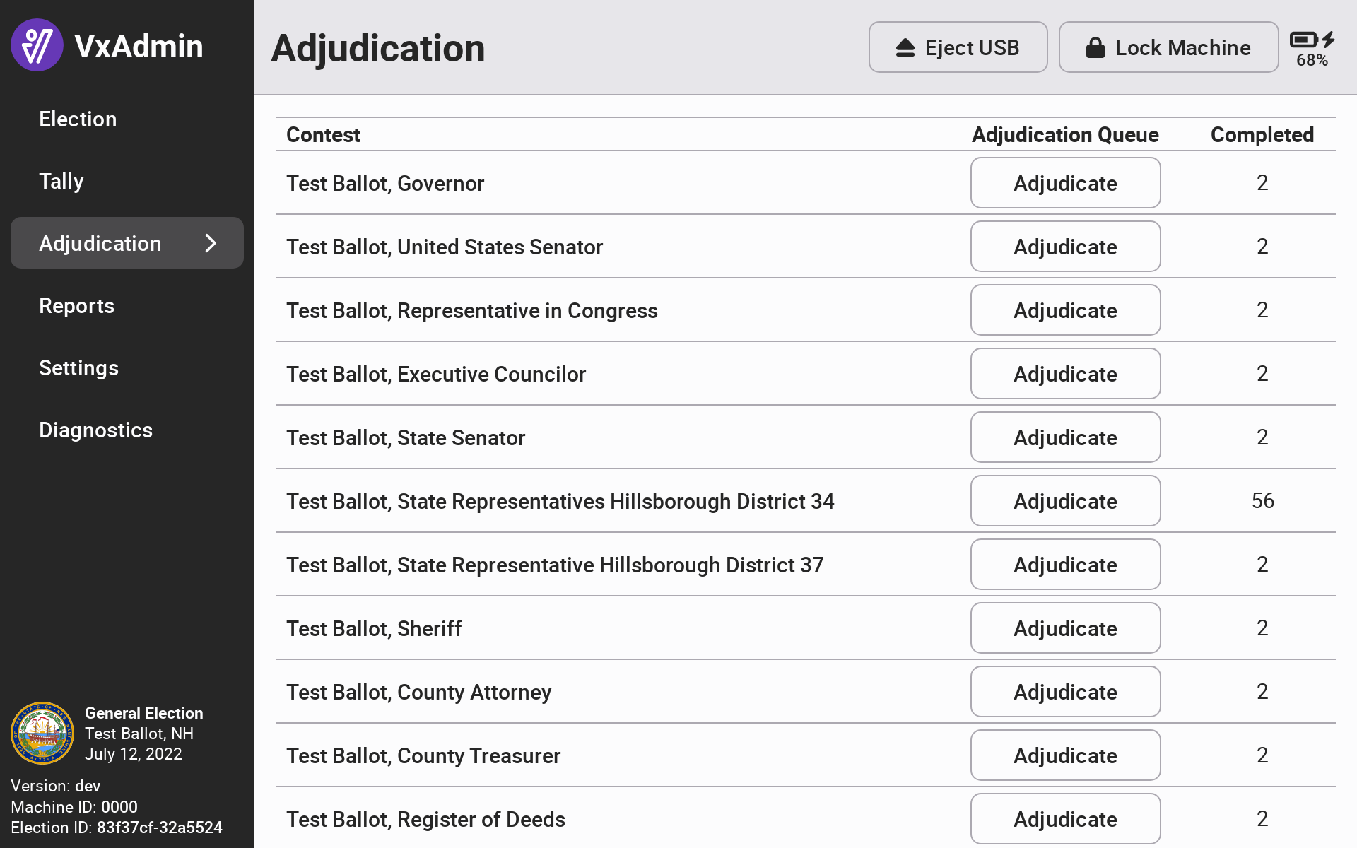Adjudicate the United States Senator contest
The height and width of the screenshot is (848, 1357).
(x=1065, y=247)
